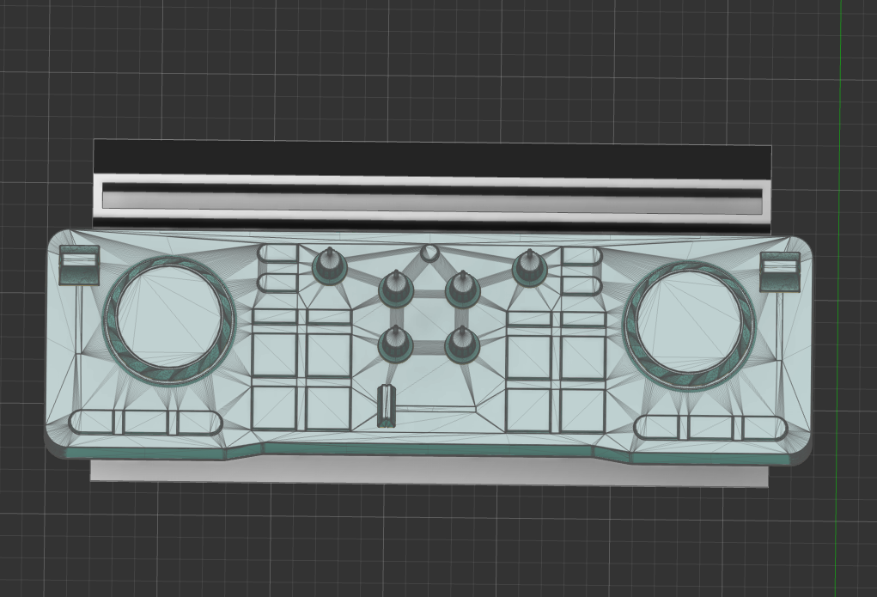This screenshot has width=877, height=597.
Task: Select the large right circular ring on model
Action: pos(689,325)
